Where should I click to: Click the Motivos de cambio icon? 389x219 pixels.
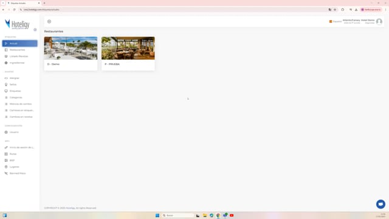pos(6,104)
